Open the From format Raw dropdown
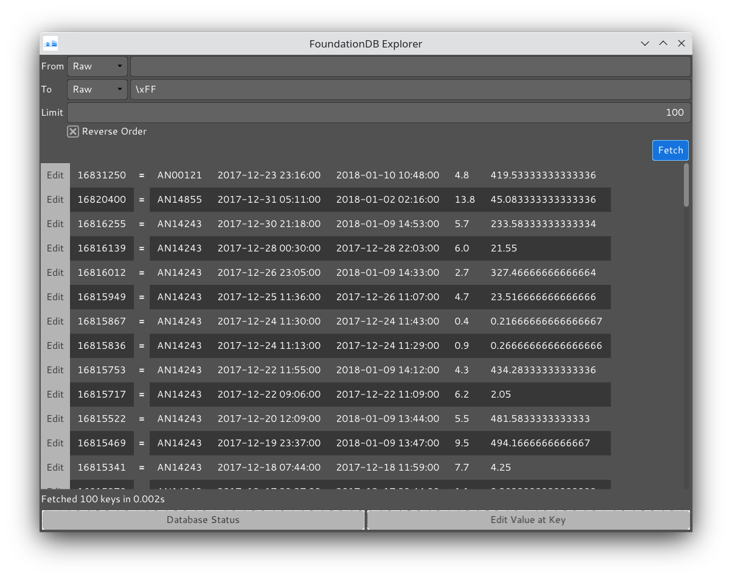732x579 pixels. click(x=97, y=66)
